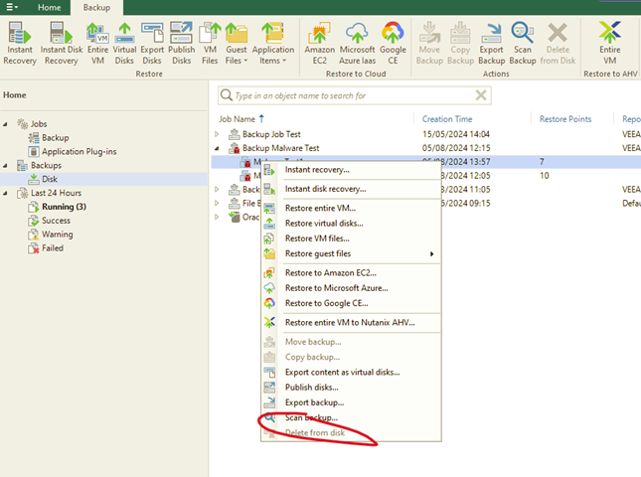Expand the Backup Job Test row
This screenshot has height=477, width=641.
pyautogui.click(x=217, y=134)
